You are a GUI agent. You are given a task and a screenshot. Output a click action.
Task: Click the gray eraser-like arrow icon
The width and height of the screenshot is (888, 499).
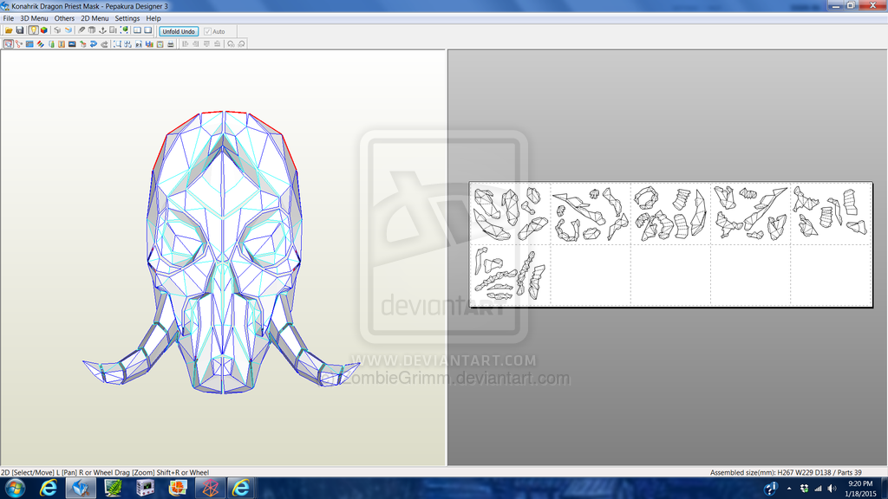pos(104,44)
